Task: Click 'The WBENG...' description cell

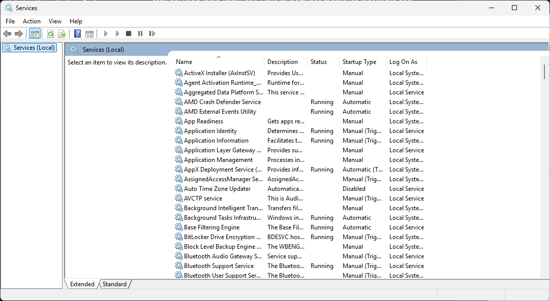Action: (286, 246)
